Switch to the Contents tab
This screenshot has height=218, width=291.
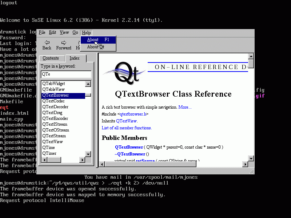[x=51, y=58]
